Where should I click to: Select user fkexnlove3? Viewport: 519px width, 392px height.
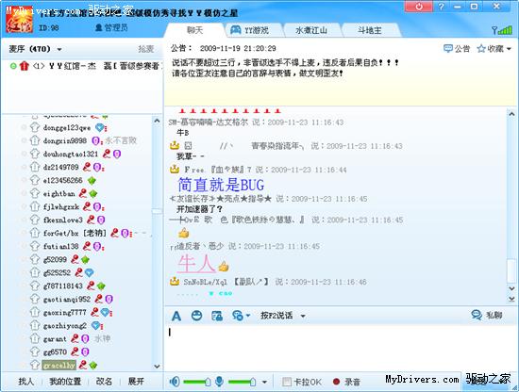click(62, 220)
